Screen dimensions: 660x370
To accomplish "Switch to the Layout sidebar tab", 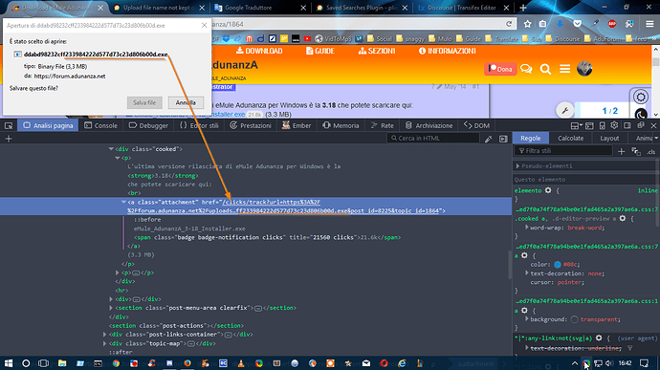I will pos(609,138).
